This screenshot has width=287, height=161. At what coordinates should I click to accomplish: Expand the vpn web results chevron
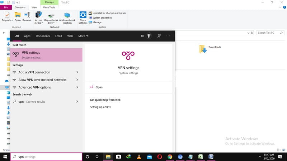coord(77,102)
